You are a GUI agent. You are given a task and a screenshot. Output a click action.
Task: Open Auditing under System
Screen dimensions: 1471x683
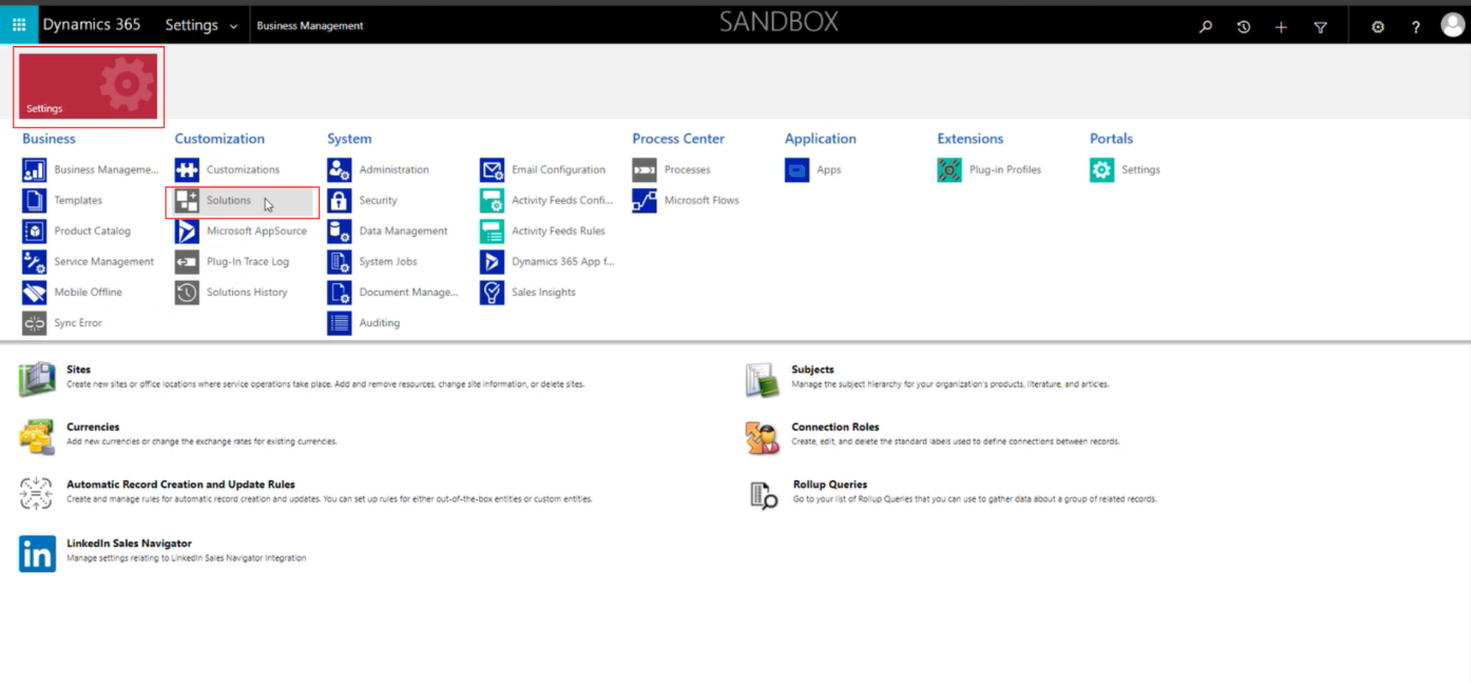(x=379, y=323)
